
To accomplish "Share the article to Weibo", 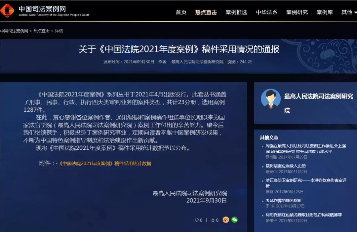I will pos(226,220).
